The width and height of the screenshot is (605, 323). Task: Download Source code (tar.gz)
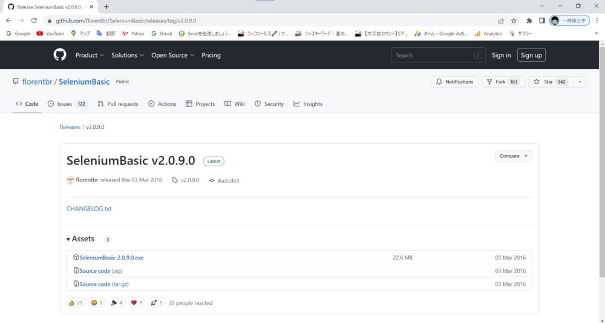coord(104,284)
